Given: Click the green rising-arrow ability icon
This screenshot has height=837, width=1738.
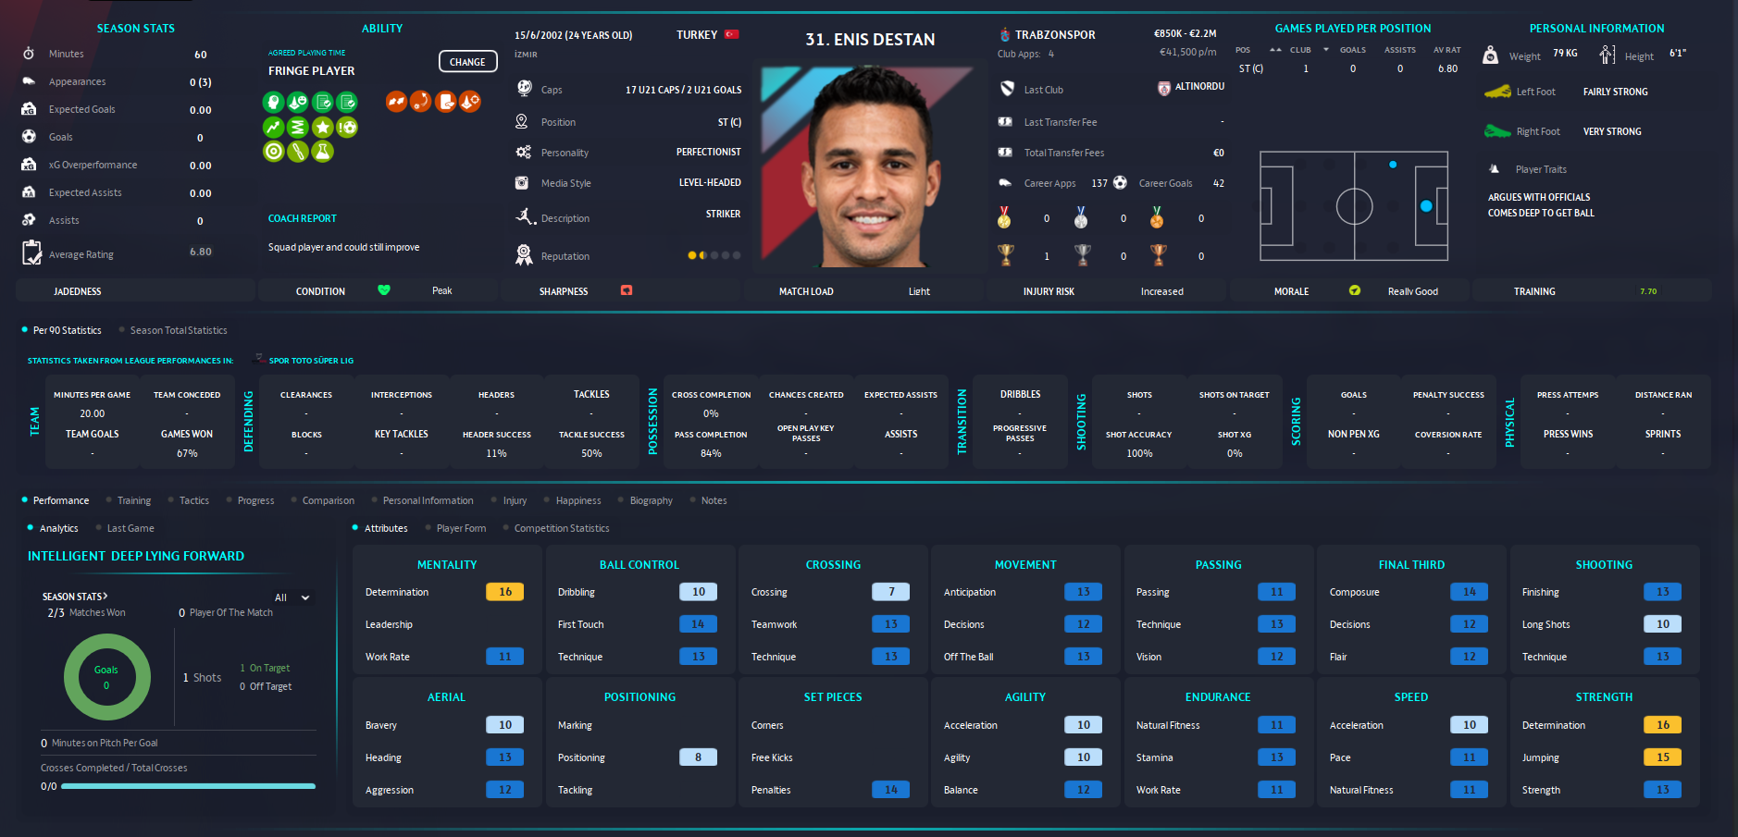Looking at the screenshot, I should (x=273, y=127).
